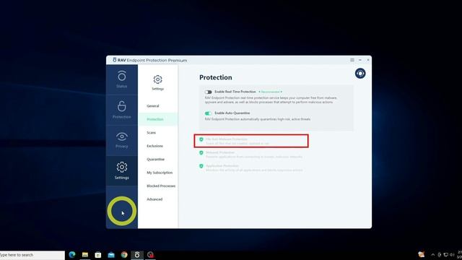
Task: Open the General settings tab
Action: (153, 106)
